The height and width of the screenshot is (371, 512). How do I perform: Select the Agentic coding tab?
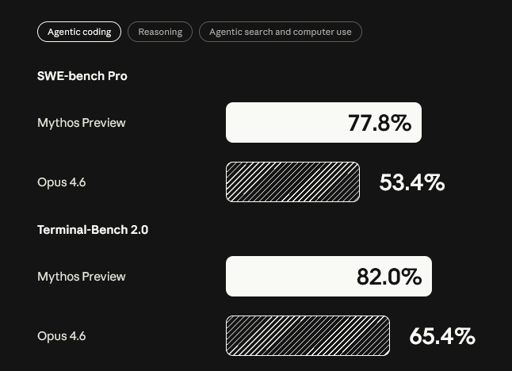click(x=79, y=32)
